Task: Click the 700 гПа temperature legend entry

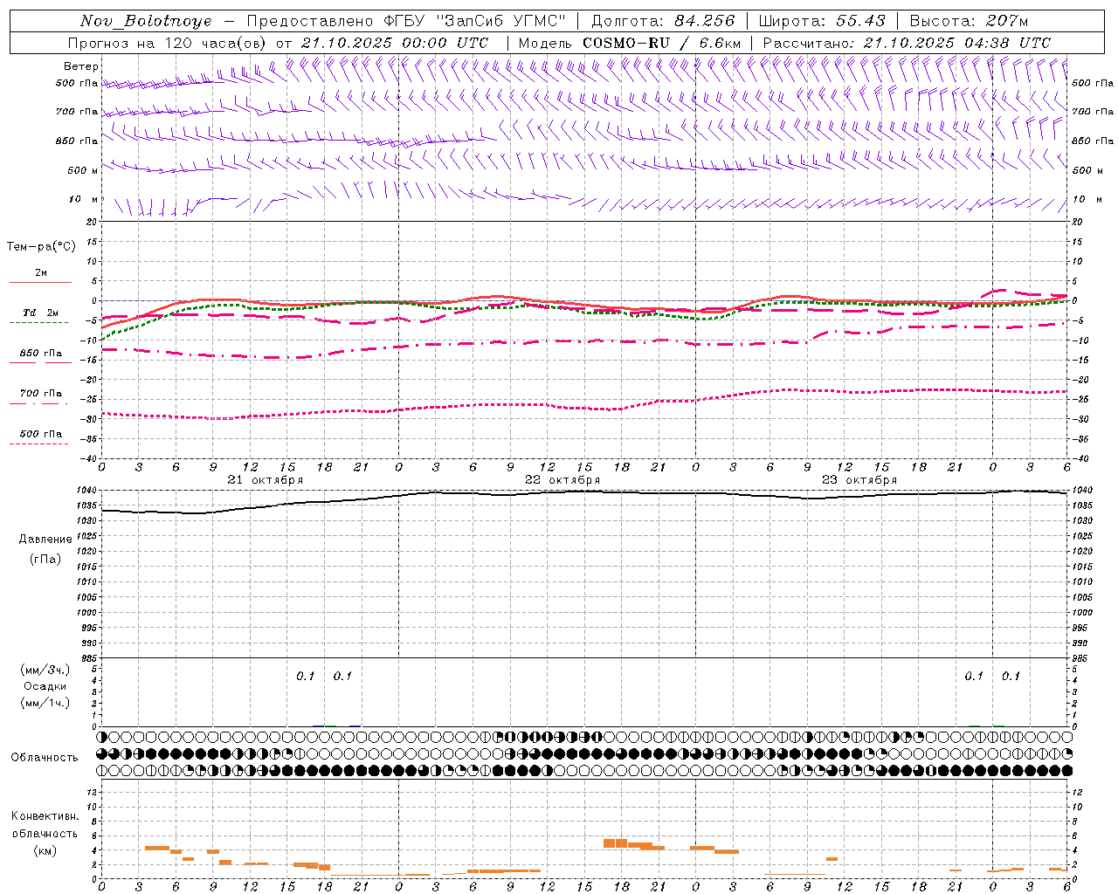Action: (x=41, y=394)
